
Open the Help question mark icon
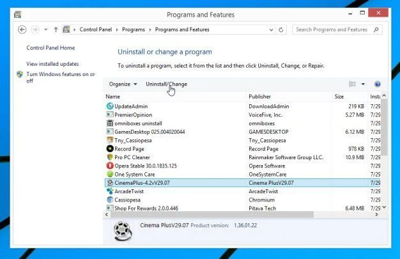[377, 84]
